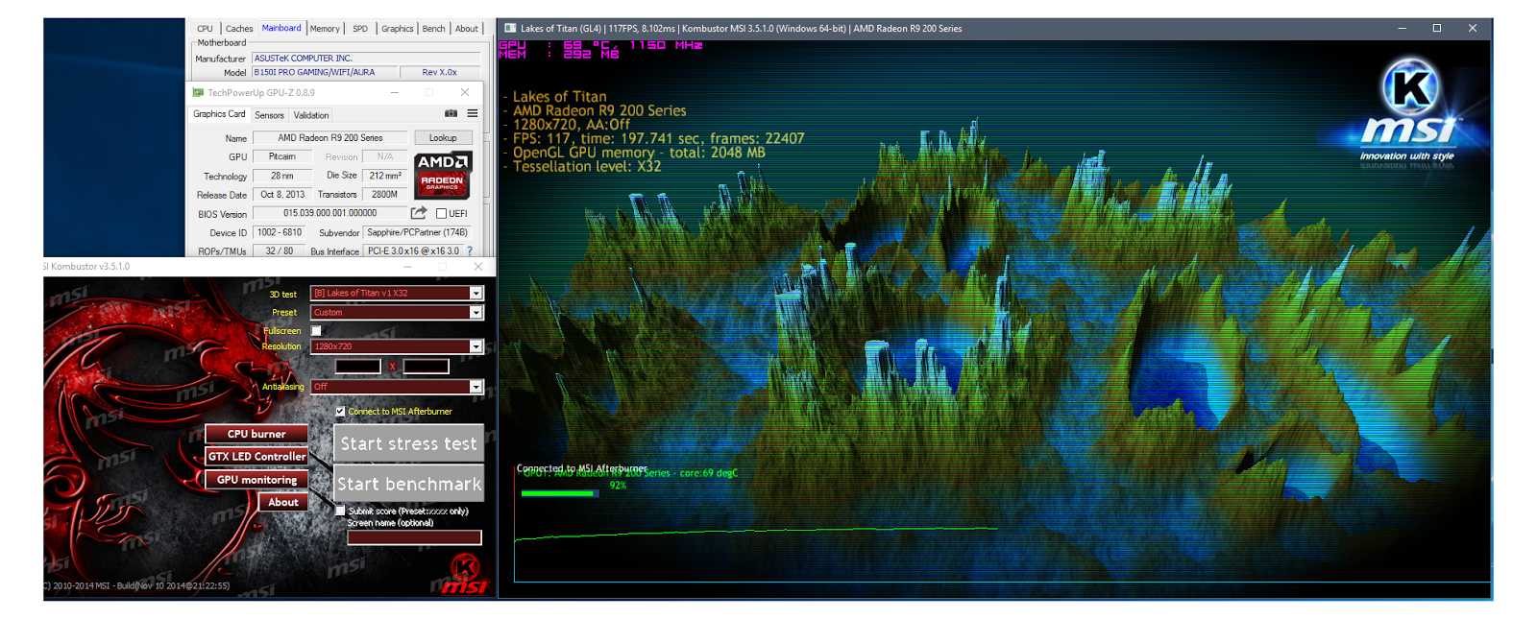Open the Graphics tab in CPU-Z
Viewport: 1537px width, 619px height.
click(x=397, y=29)
